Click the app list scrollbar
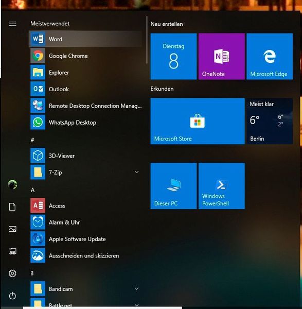The height and width of the screenshot is (309, 302). coord(147,40)
